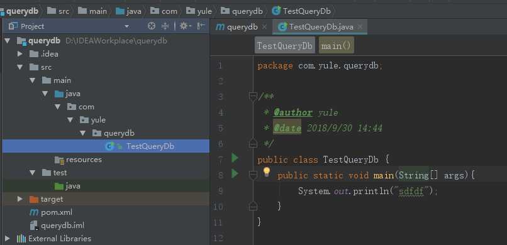The width and height of the screenshot is (507, 245).
Task: Click the fold end marker at line 10
Action: coord(253,205)
